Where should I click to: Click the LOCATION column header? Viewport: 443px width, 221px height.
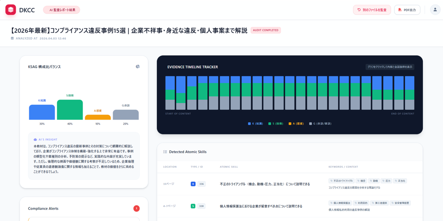[170, 167]
